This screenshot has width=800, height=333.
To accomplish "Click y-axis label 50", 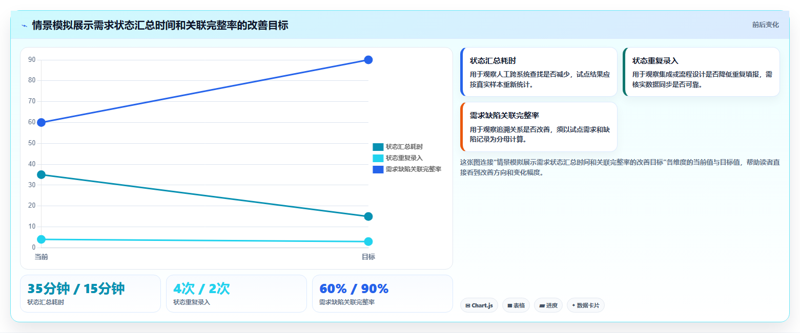I will point(32,143).
